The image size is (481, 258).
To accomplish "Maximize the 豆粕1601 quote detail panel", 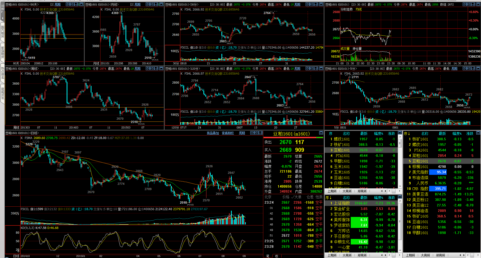I will click(x=321, y=133).
